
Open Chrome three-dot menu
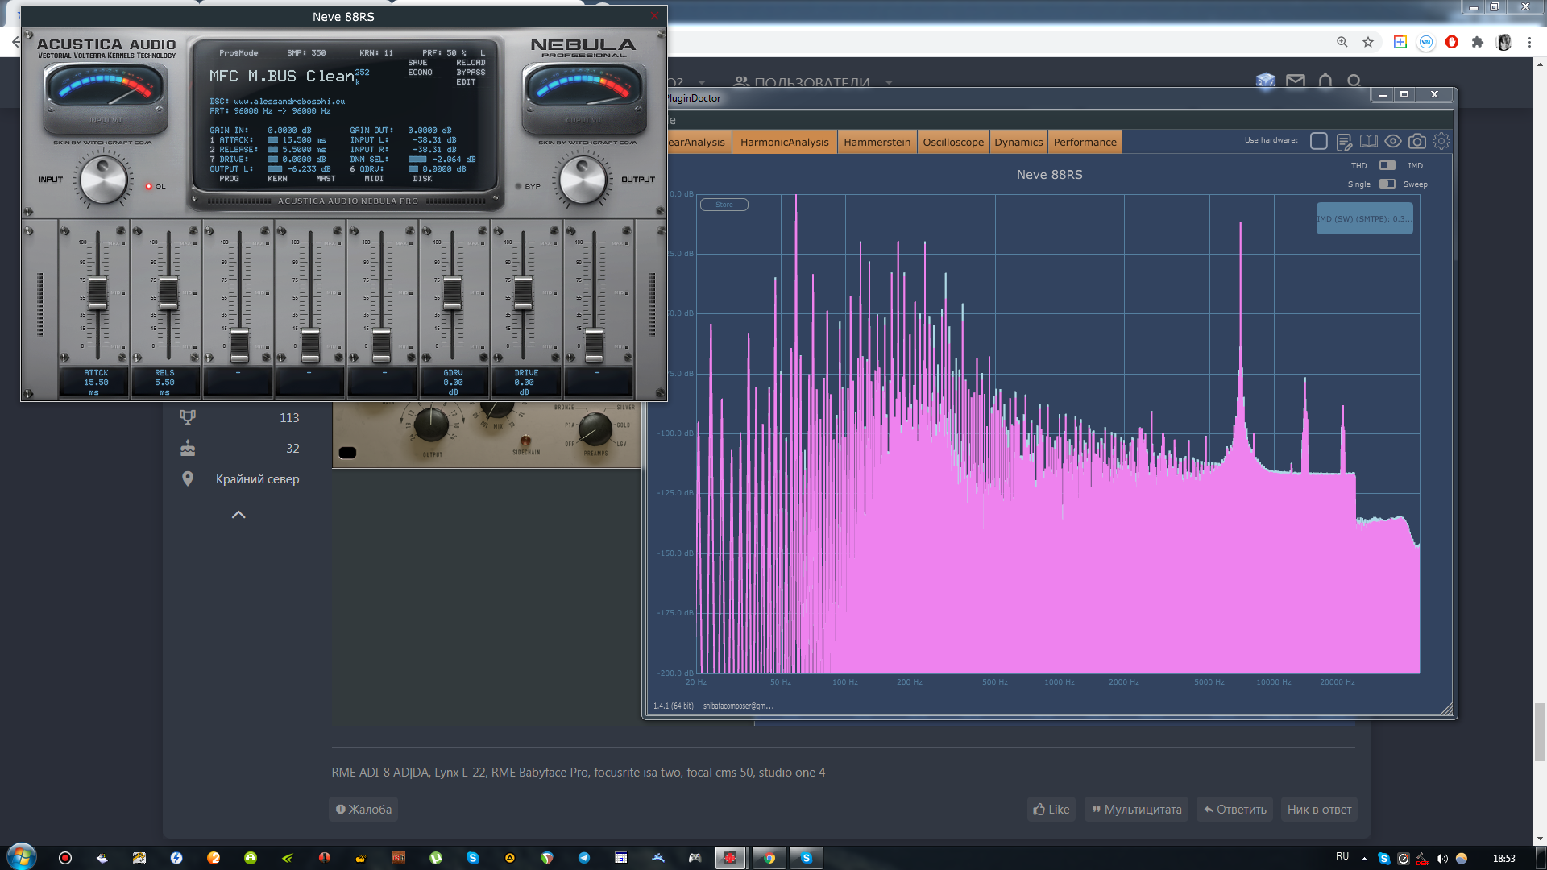point(1529,42)
